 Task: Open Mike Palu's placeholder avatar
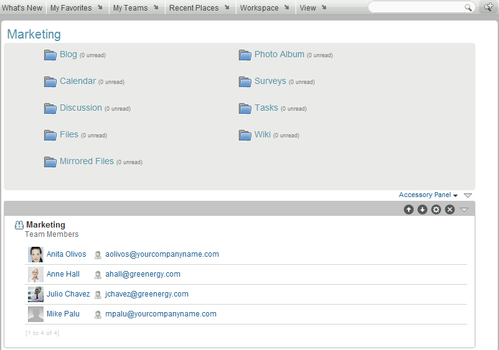(35, 315)
